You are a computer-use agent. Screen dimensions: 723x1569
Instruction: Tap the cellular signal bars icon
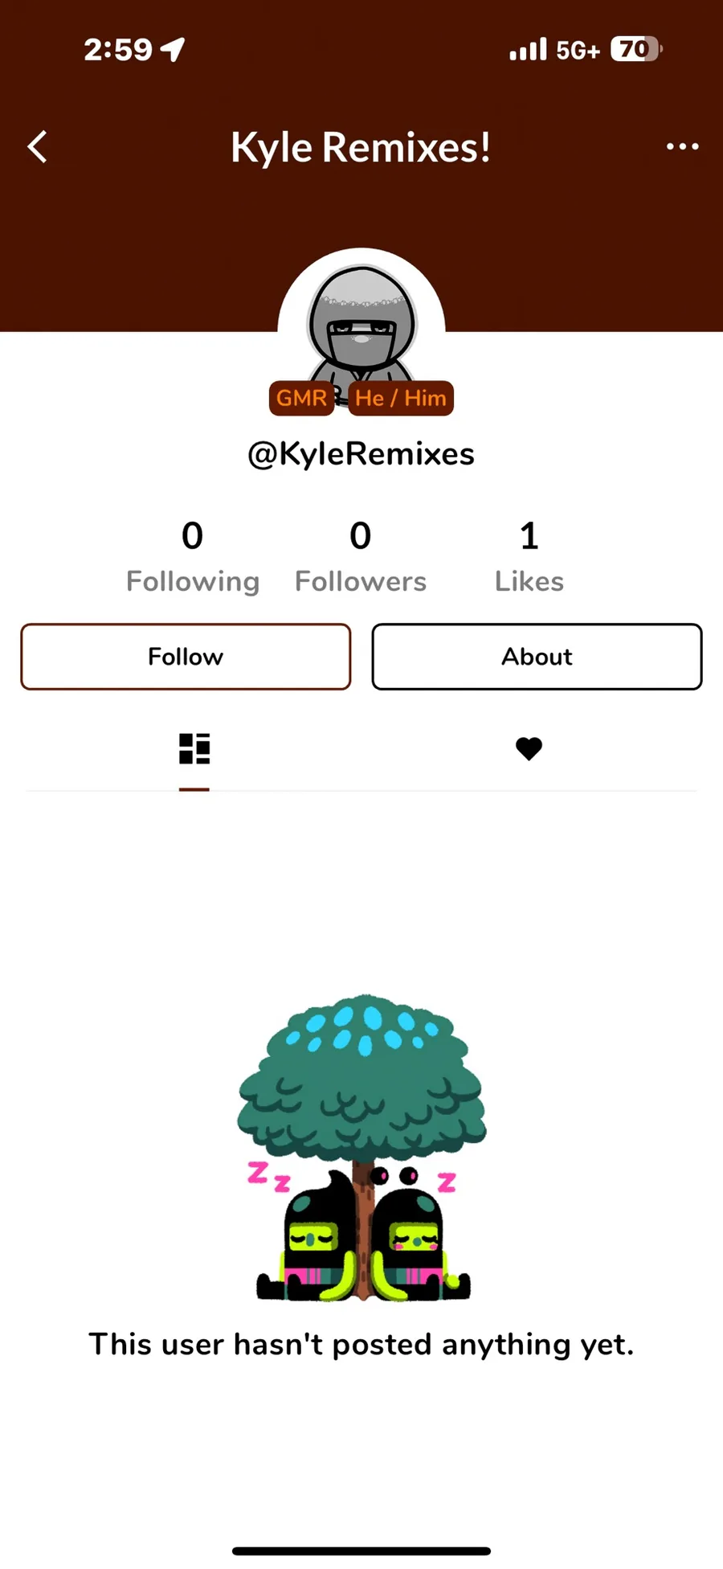pos(528,50)
